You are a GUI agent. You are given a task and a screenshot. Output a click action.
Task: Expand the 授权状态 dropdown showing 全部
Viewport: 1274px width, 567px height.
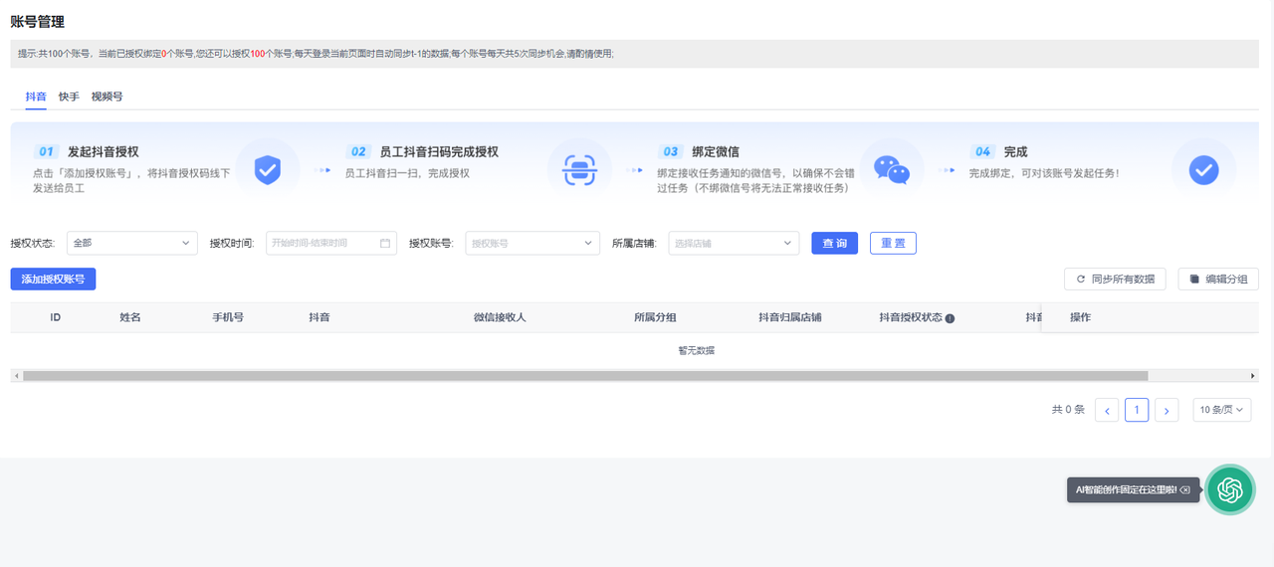tap(131, 243)
